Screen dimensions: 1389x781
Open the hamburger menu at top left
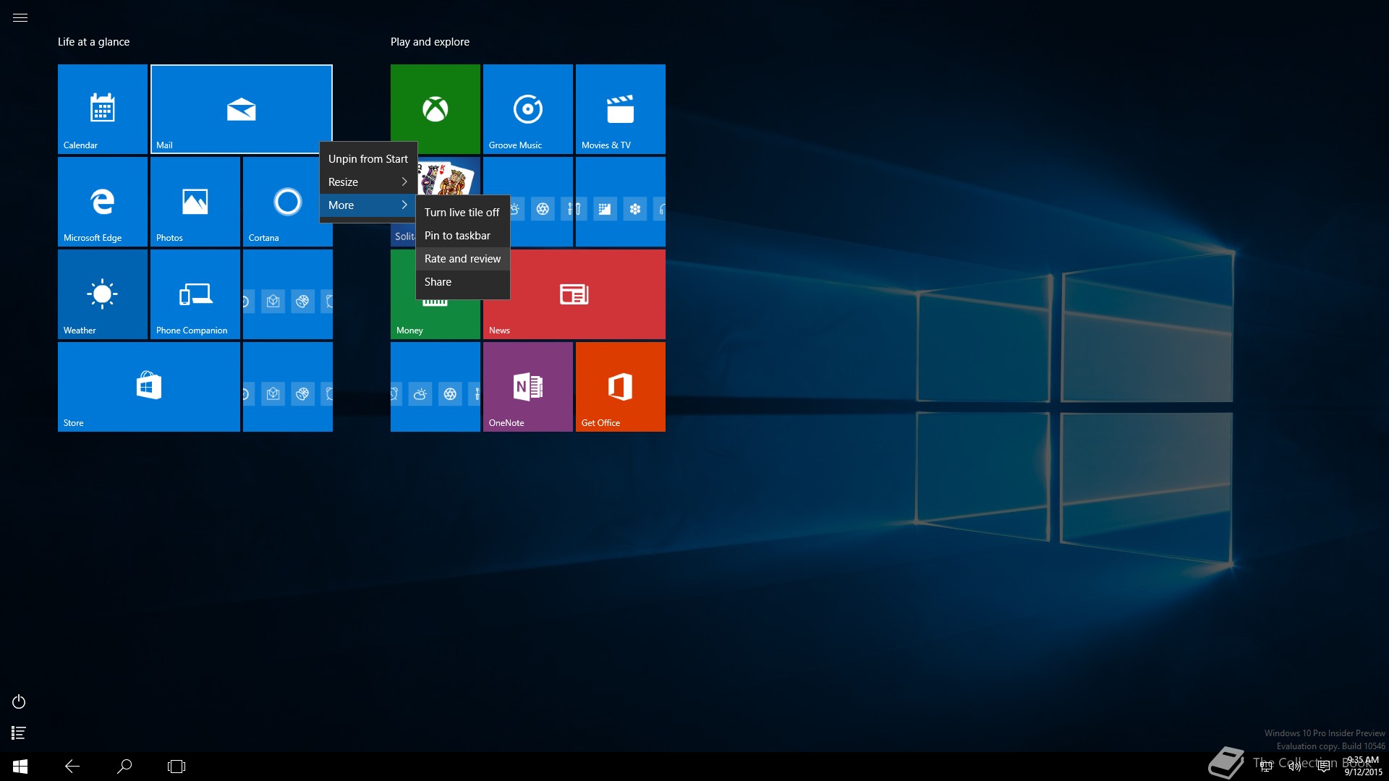pos(20,18)
